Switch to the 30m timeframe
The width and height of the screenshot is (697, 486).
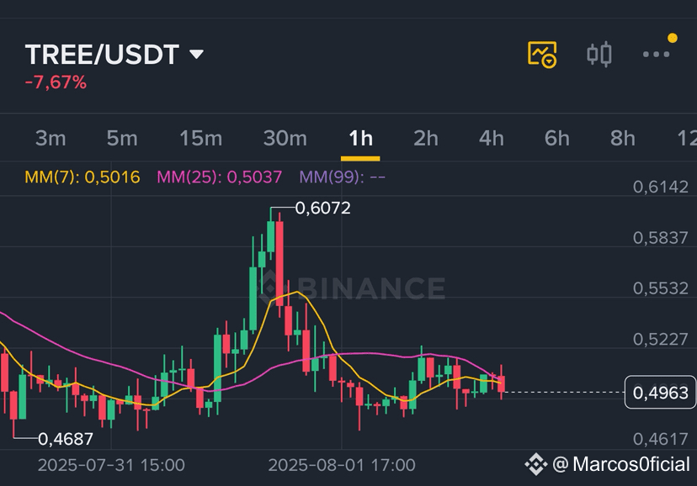point(285,138)
